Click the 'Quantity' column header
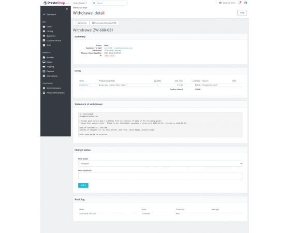290x233 pixels. point(157,81)
